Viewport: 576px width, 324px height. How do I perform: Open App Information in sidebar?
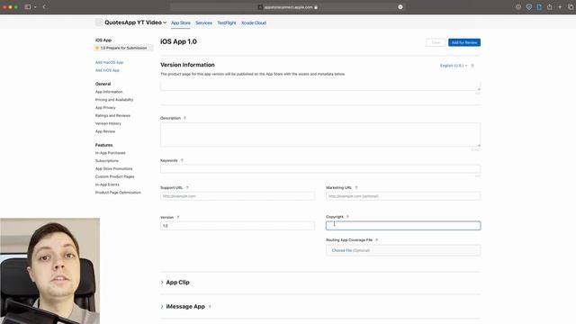pyautogui.click(x=109, y=92)
